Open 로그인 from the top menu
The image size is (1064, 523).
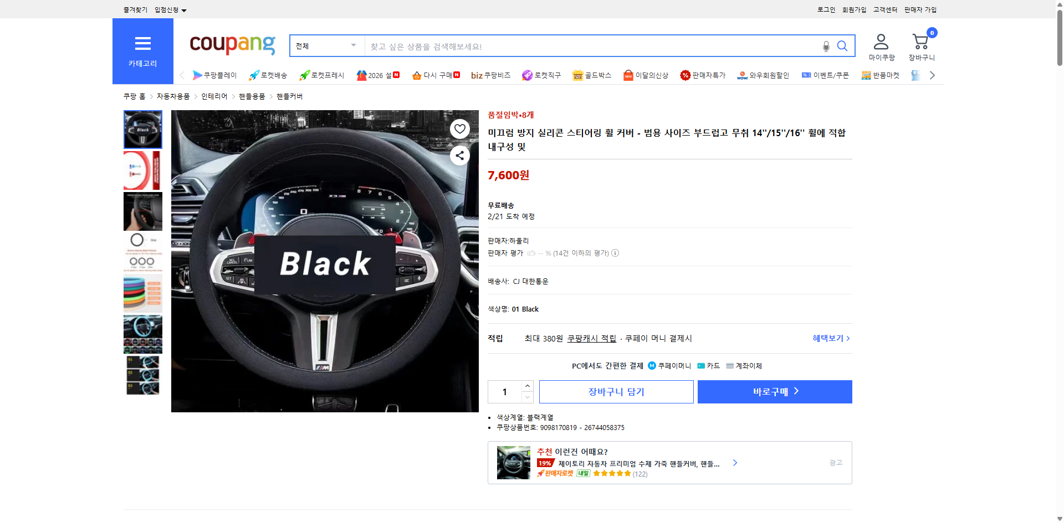826,9
